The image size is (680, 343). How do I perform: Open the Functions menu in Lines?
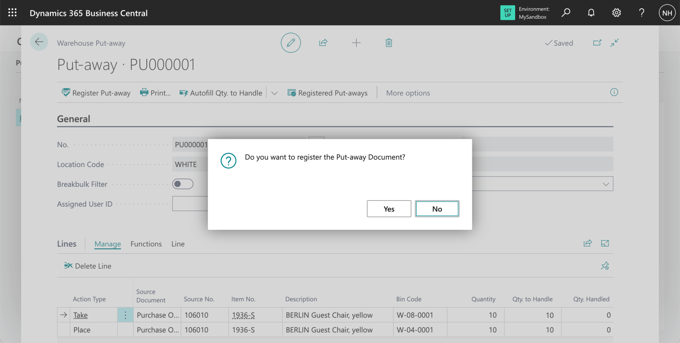(146, 244)
